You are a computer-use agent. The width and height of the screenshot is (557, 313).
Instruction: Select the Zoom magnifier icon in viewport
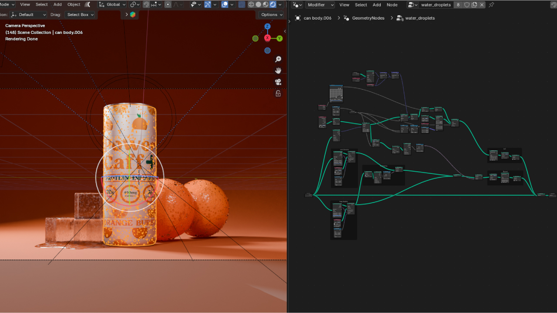pos(278,59)
